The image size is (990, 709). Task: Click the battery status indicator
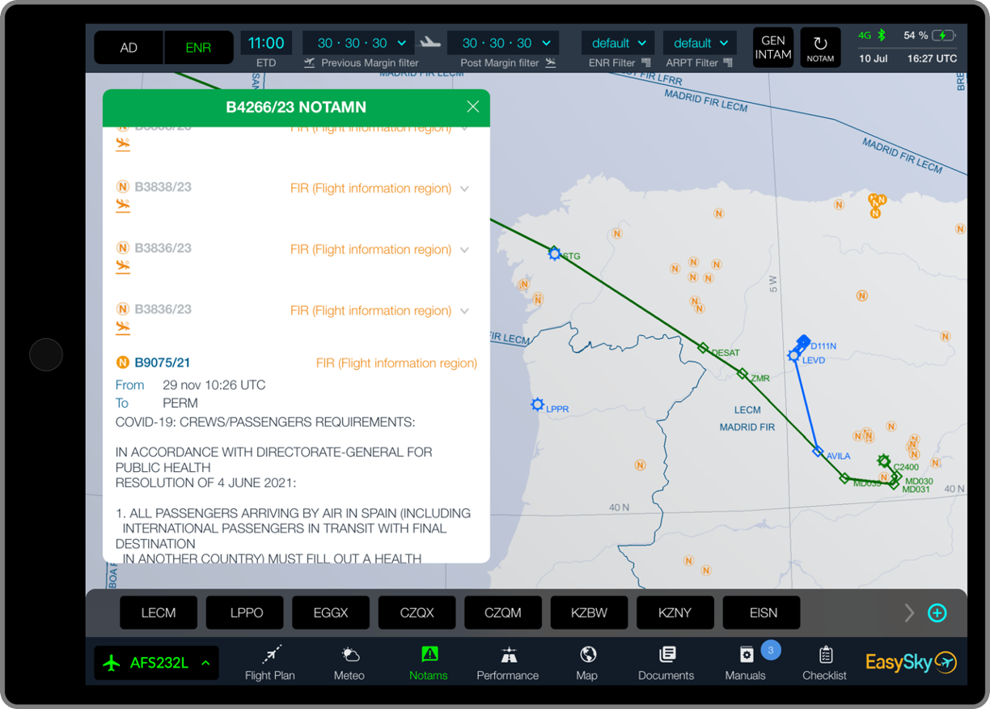[x=943, y=36]
